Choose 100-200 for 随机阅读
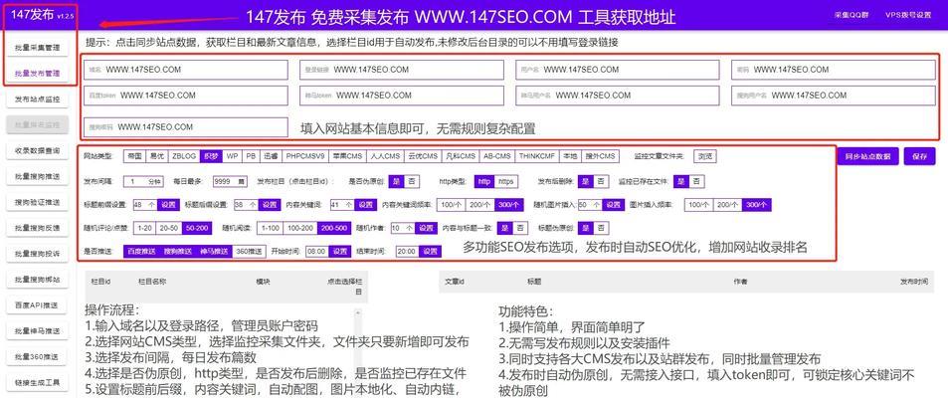The image size is (948, 398). [300, 228]
